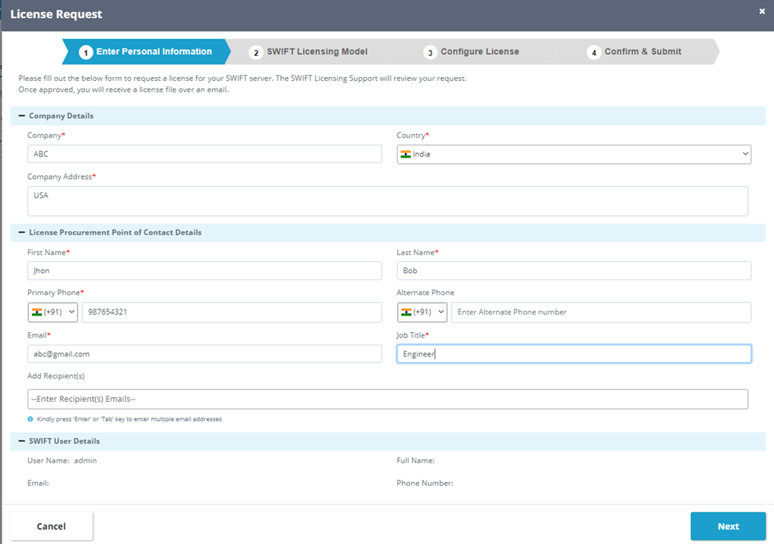The image size is (774, 544).
Task: Collapse the Company Details section
Action: 22,115
